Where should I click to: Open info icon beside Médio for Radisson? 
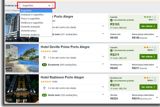click(x=155, y=80)
